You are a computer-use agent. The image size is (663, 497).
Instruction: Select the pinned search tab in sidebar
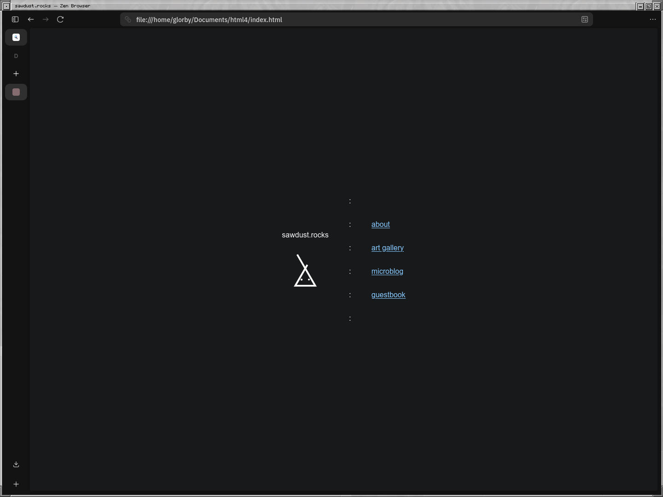pyautogui.click(x=16, y=37)
